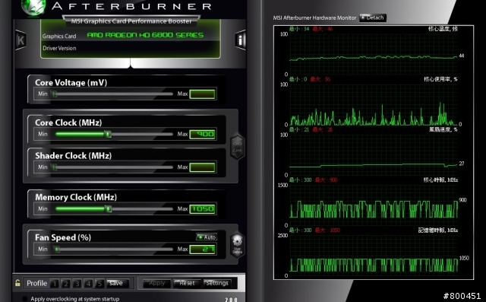The height and width of the screenshot is (302, 486).
Task: Click the Driver Version label
Action: click(59, 48)
